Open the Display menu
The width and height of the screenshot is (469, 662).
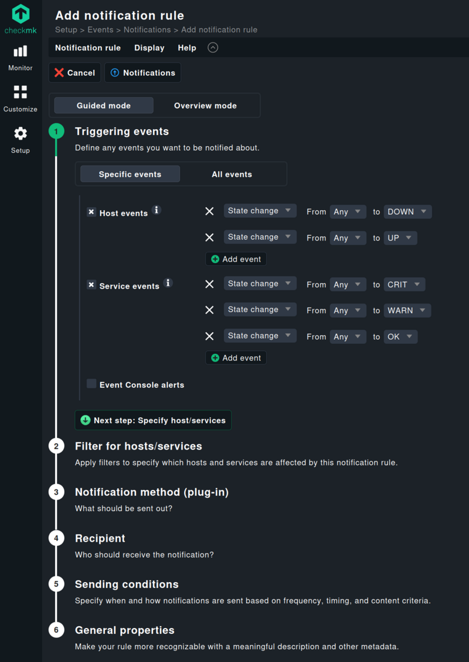pyautogui.click(x=149, y=48)
